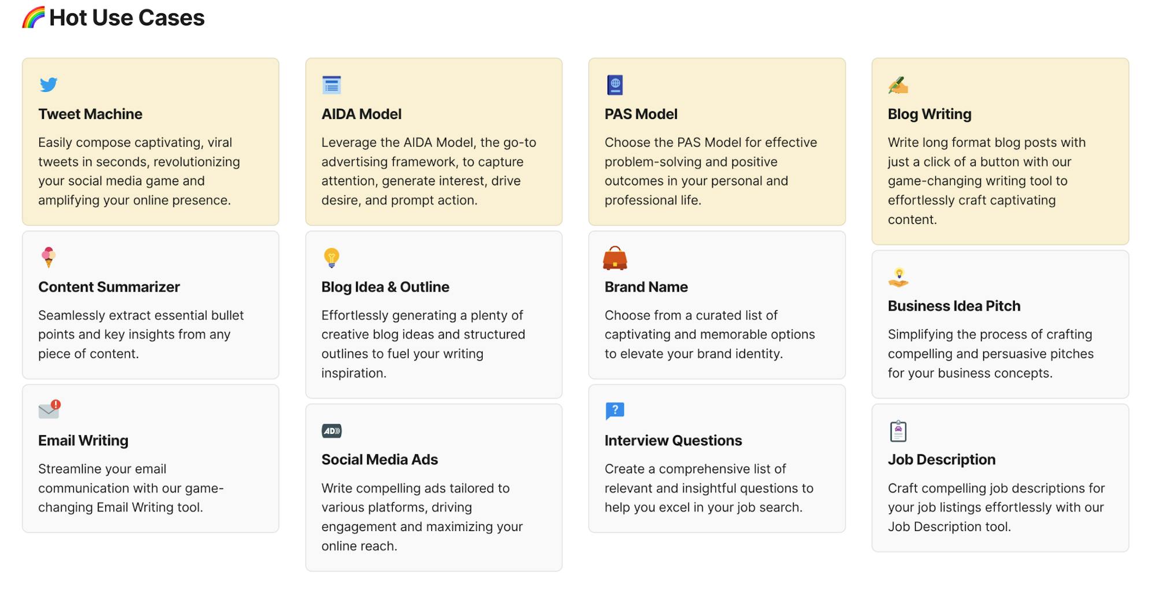Image resolution: width=1156 pixels, height=598 pixels.
Task: Click the briefcase icon on Brand Name
Action: pyautogui.click(x=615, y=258)
